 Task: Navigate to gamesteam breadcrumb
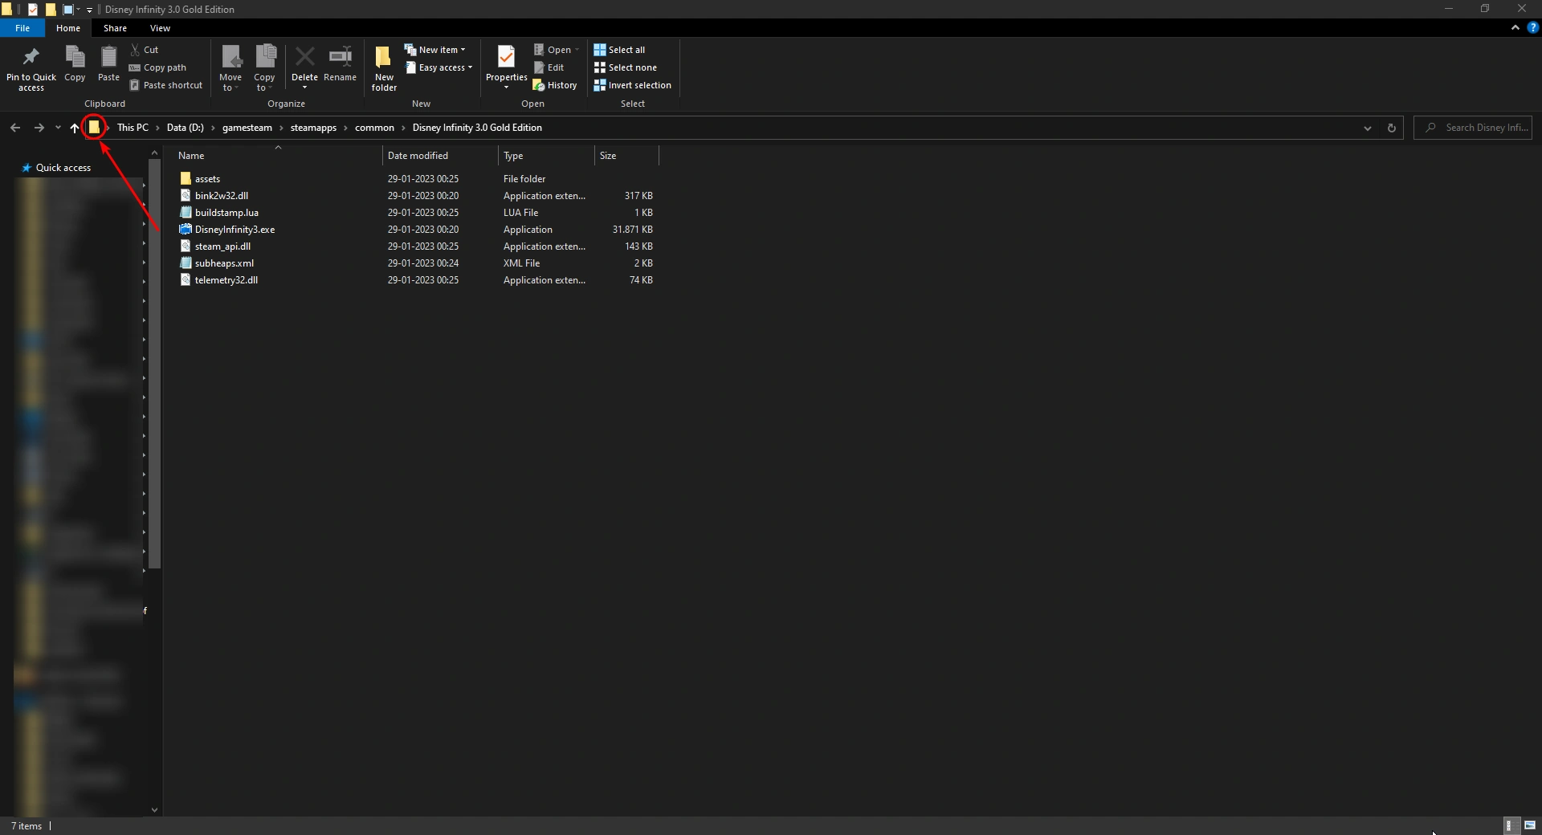click(x=247, y=128)
